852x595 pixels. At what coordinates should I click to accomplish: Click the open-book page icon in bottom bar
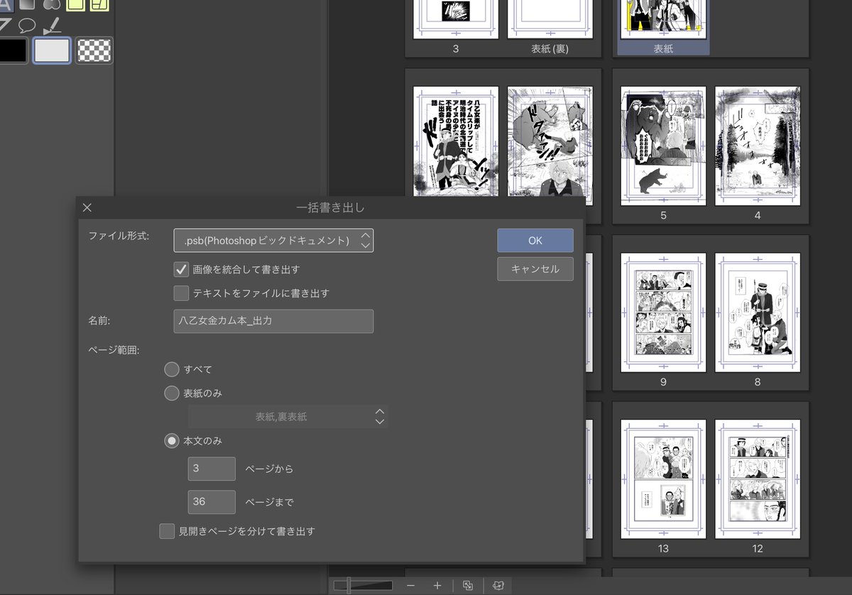click(498, 586)
